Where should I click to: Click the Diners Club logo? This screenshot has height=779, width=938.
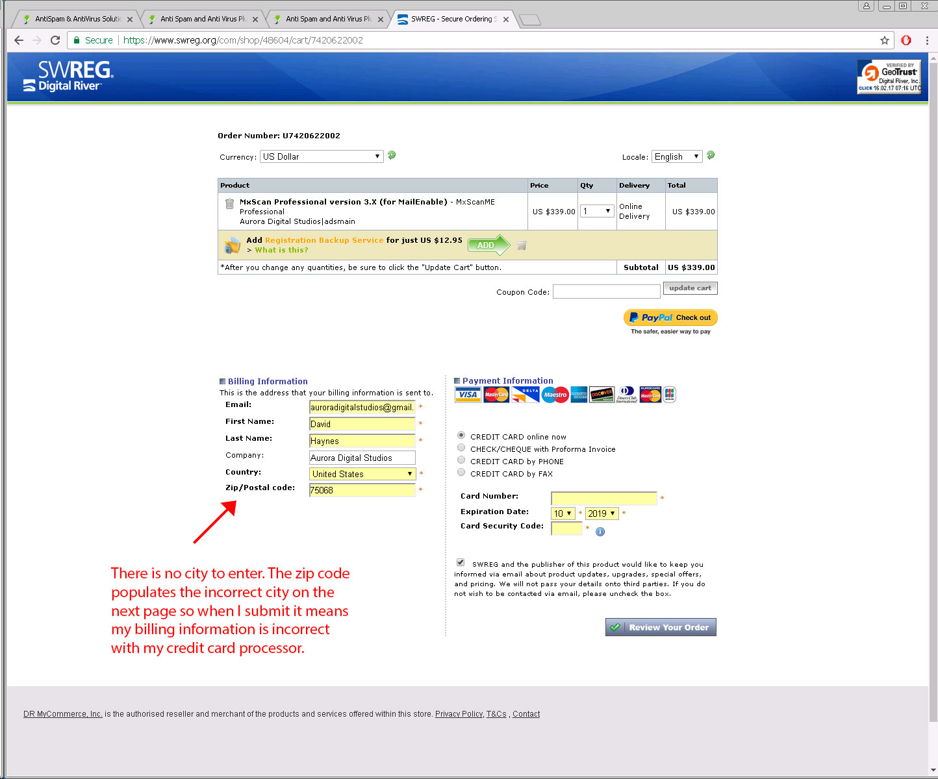click(627, 395)
